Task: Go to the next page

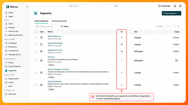Action: click(174, 26)
